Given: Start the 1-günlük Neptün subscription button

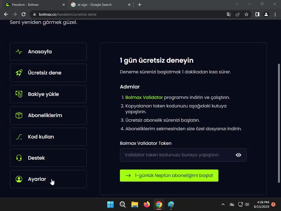Looking at the screenshot, I should coord(169,176).
